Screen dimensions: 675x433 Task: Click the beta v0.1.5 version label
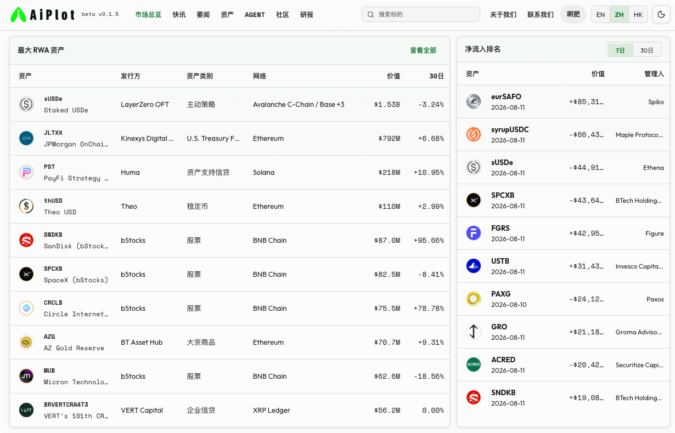coord(100,14)
